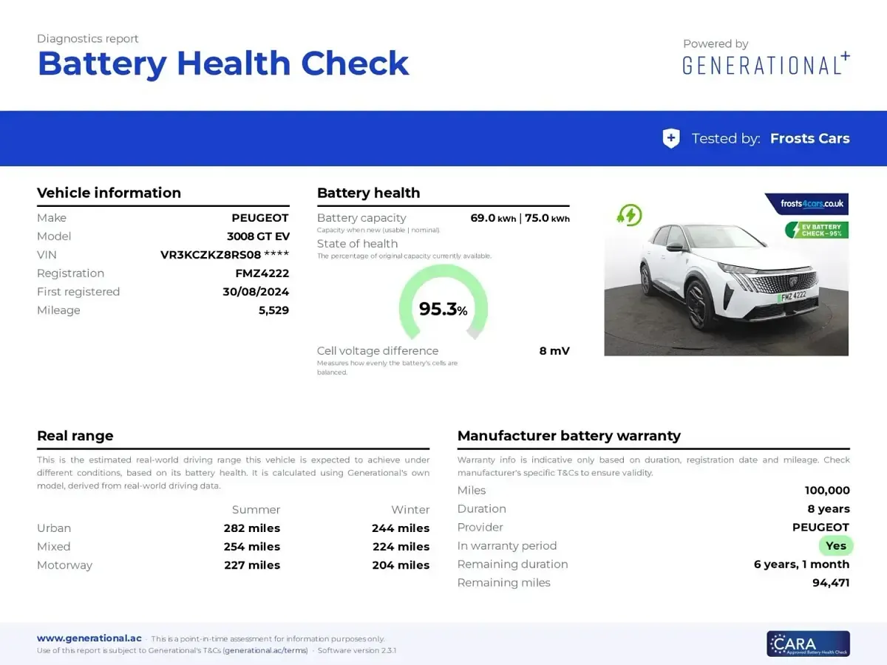Open the www.generational.ac link
Viewport: 887px width, 665px height.
click(x=89, y=638)
